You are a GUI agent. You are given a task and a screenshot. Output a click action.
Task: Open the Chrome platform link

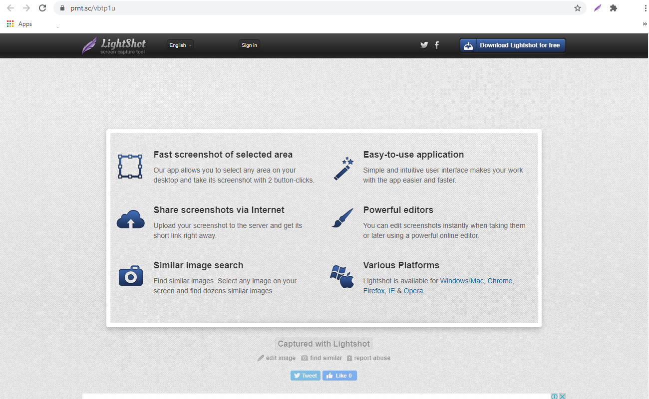[500, 281]
